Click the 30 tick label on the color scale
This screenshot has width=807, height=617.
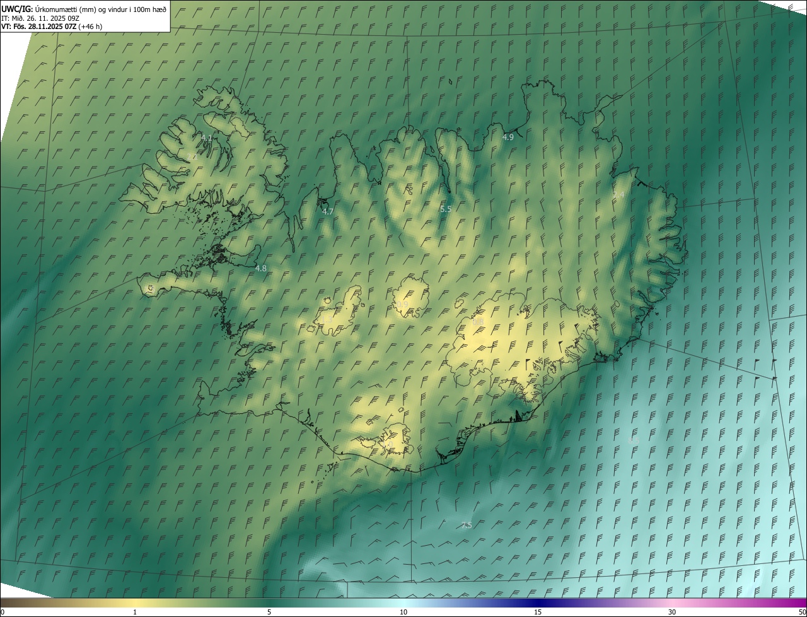coord(672,612)
